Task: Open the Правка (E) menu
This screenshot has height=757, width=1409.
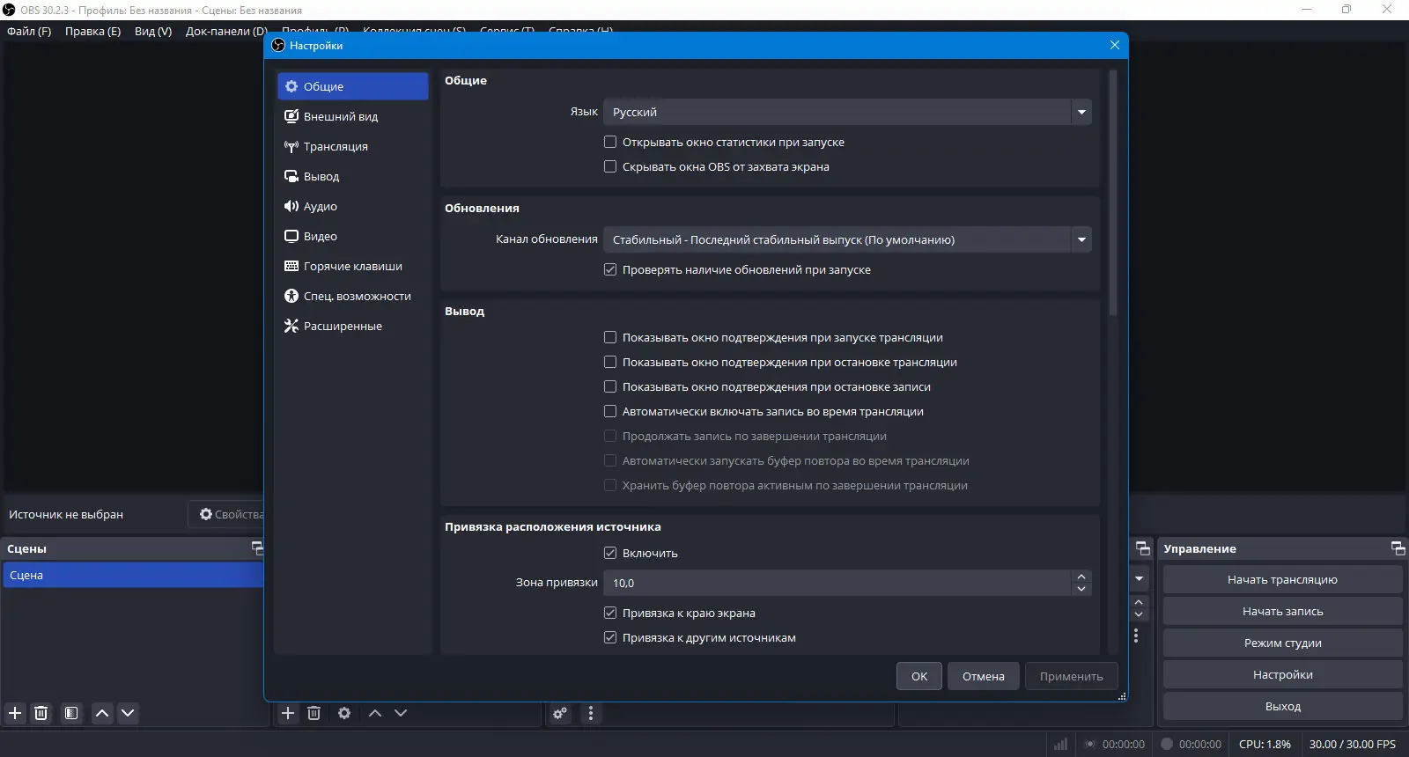Action: pos(92,31)
